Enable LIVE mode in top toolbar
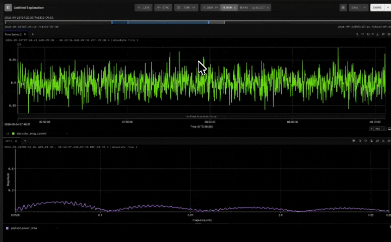 pyautogui.click(x=144, y=8)
